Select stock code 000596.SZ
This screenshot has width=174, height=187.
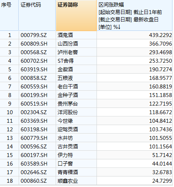point(33,146)
